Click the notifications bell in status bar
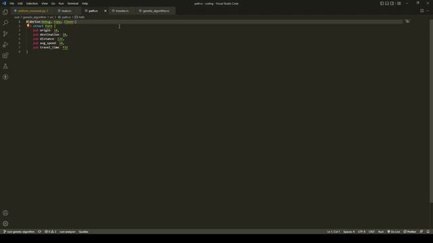This screenshot has height=243, width=433. click(x=428, y=232)
